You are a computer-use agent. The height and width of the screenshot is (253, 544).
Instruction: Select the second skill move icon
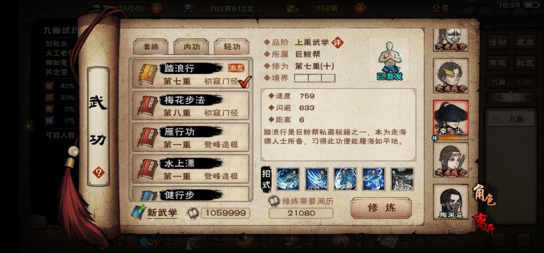[x=316, y=179]
